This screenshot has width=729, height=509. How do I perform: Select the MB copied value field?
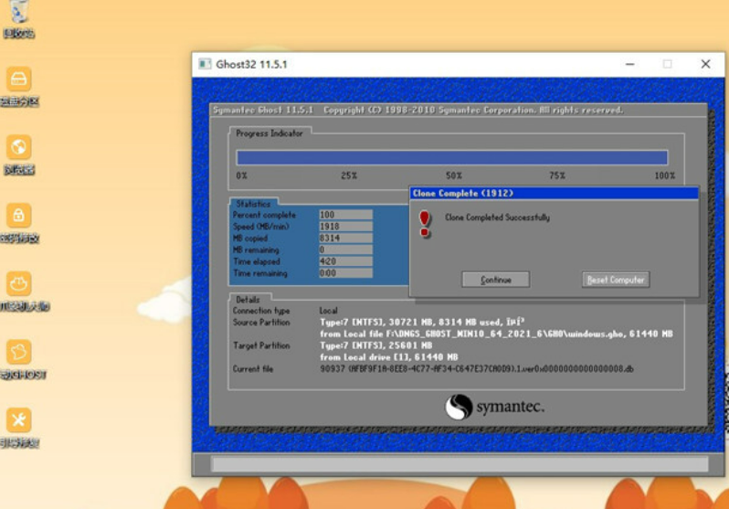pyautogui.click(x=344, y=239)
